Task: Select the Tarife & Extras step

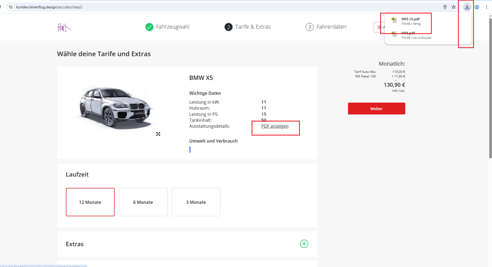Action: 247,27
